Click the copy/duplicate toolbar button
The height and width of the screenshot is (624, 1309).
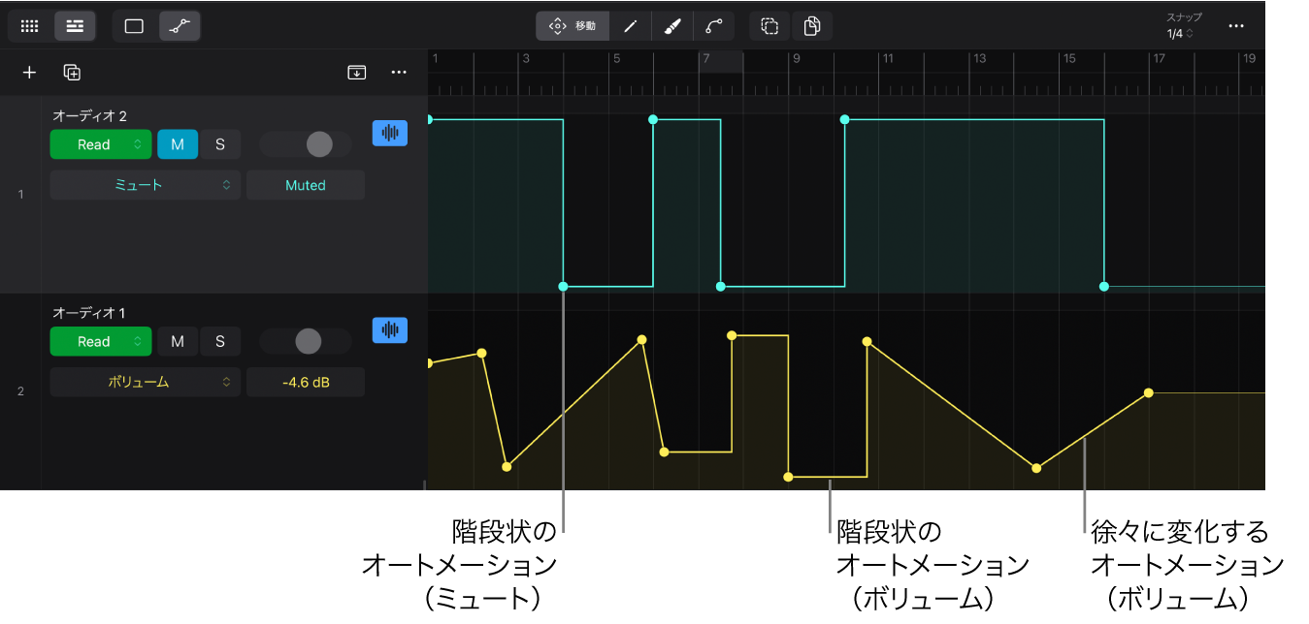coord(812,26)
